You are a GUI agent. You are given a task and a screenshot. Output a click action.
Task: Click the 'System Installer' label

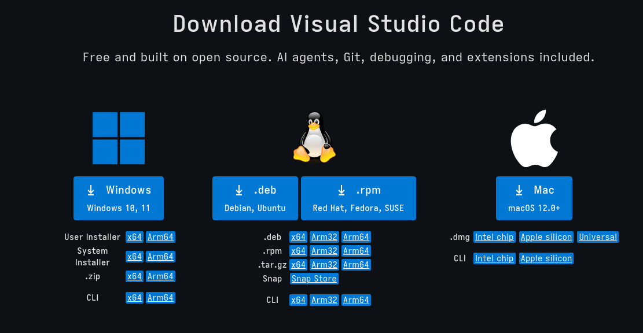click(92, 257)
